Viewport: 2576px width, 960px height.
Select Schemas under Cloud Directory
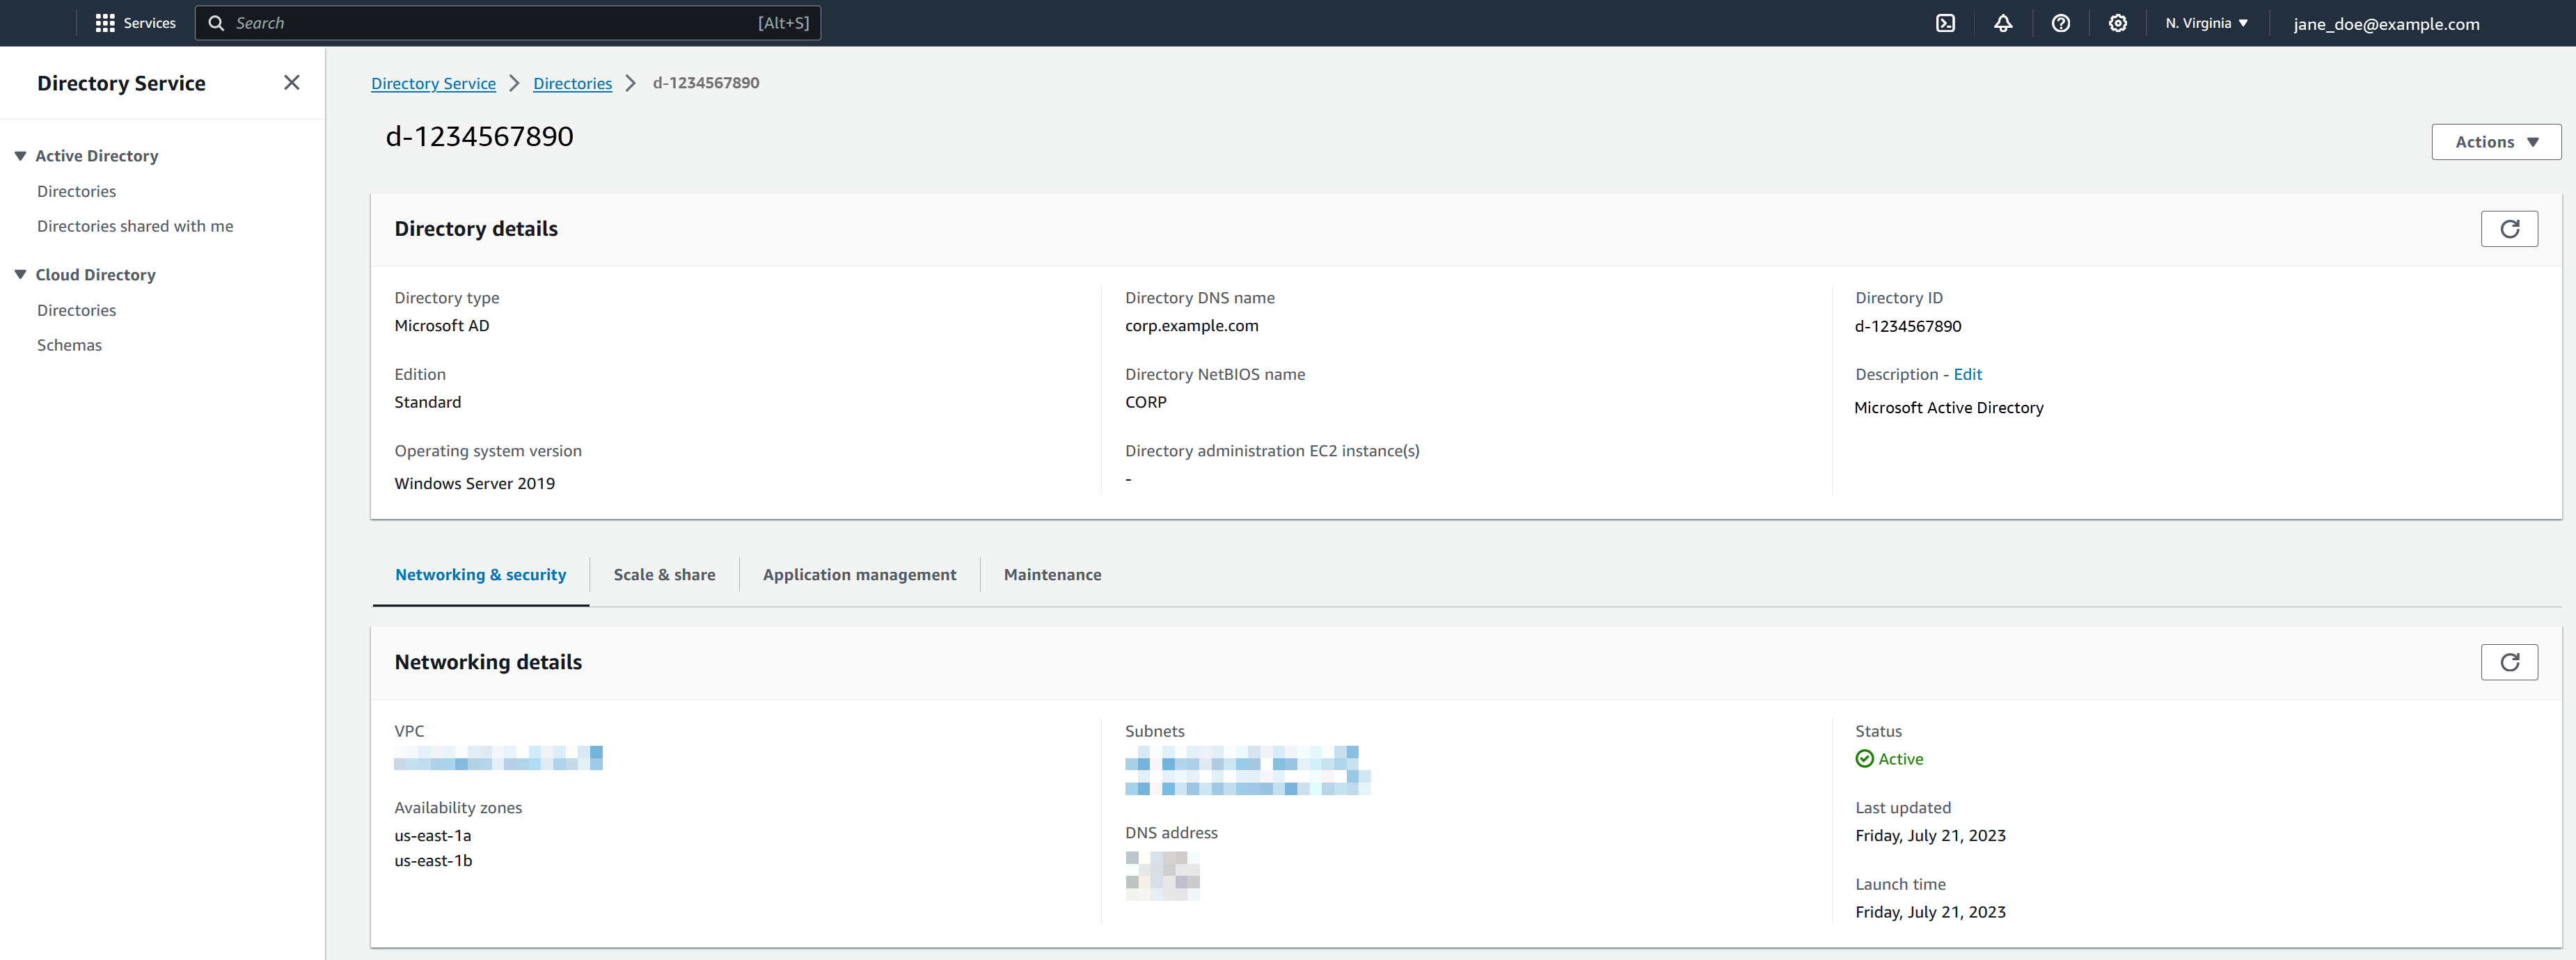point(69,343)
